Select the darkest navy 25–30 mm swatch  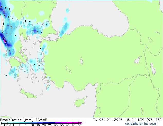tap(52, 123)
